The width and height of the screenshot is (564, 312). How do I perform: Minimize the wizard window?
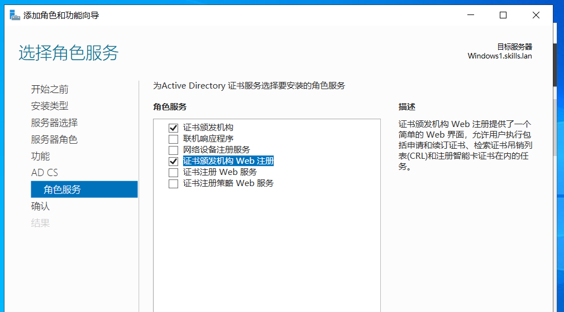click(470, 16)
